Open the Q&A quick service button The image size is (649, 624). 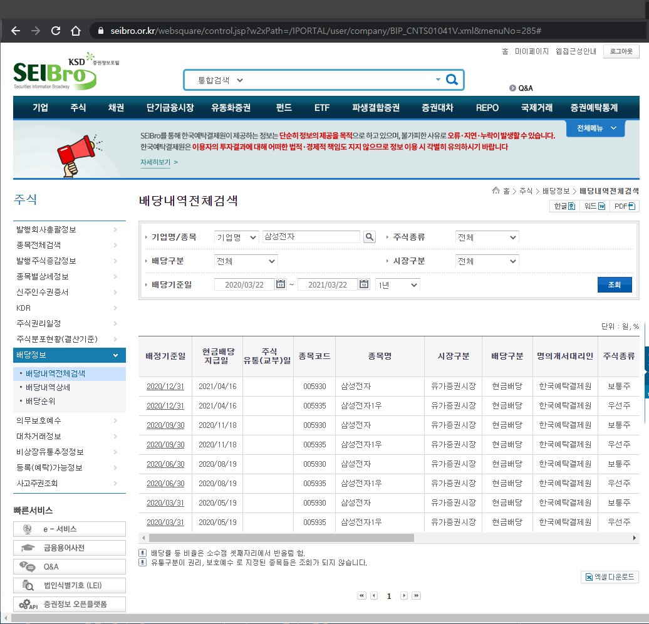[70, 566]
